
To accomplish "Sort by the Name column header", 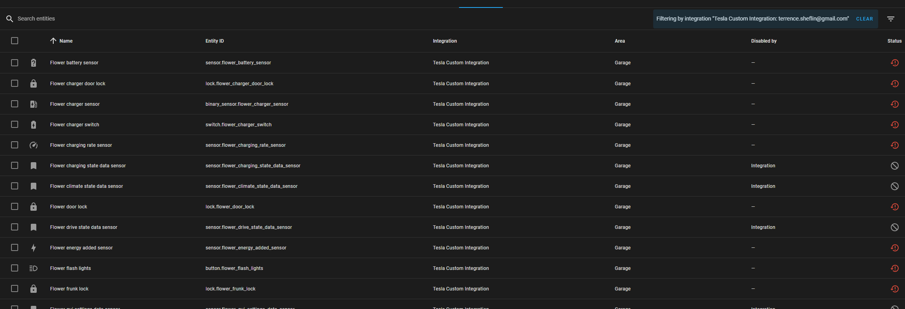I will pos(66,41).
